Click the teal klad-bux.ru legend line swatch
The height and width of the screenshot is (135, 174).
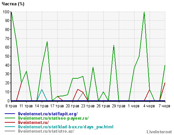point(10,127)
